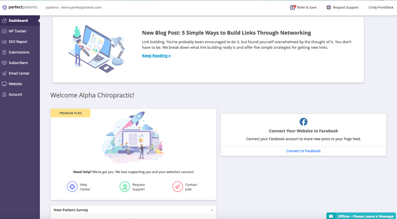Click Request Support text in top bar
This screenshot has width=397, height=219.
coord(345,8)
